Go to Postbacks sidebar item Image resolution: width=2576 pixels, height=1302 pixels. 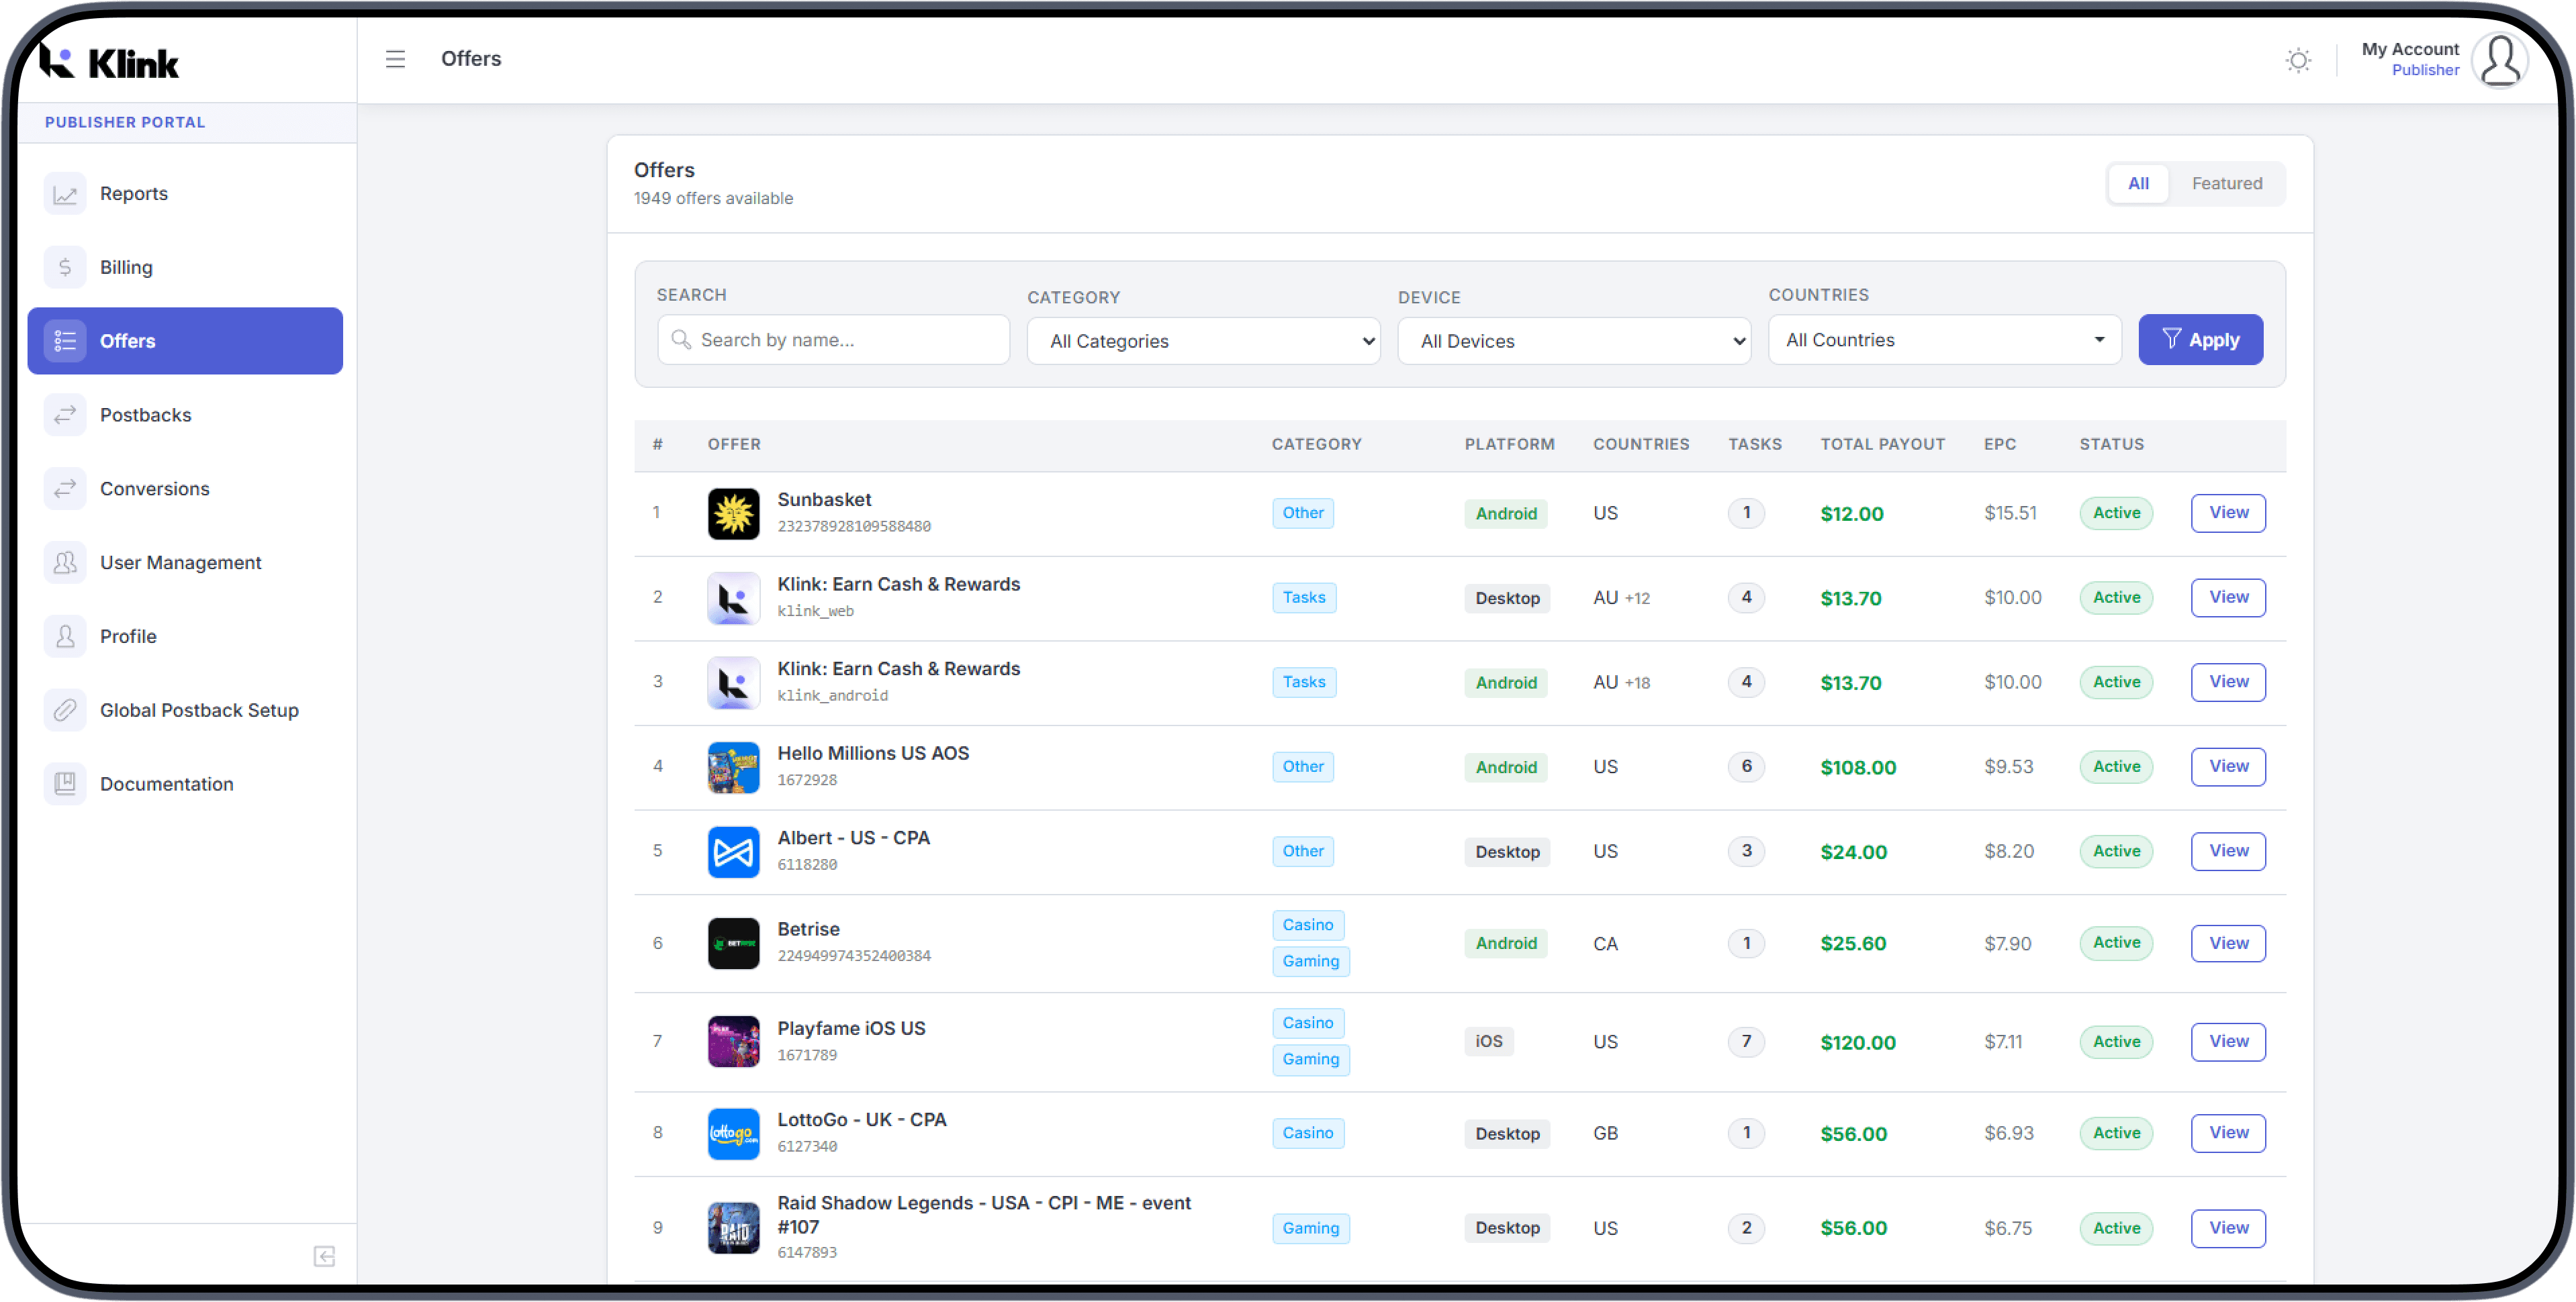[x=145, y=415]
